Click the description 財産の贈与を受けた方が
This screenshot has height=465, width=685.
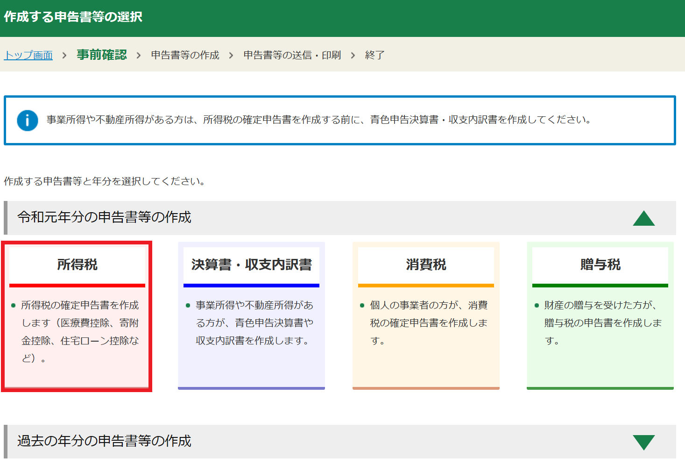603,323
